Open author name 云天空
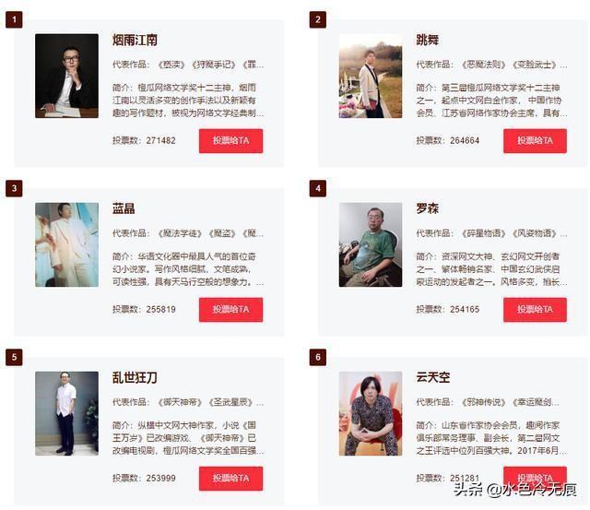 click(x=432, y=377)
